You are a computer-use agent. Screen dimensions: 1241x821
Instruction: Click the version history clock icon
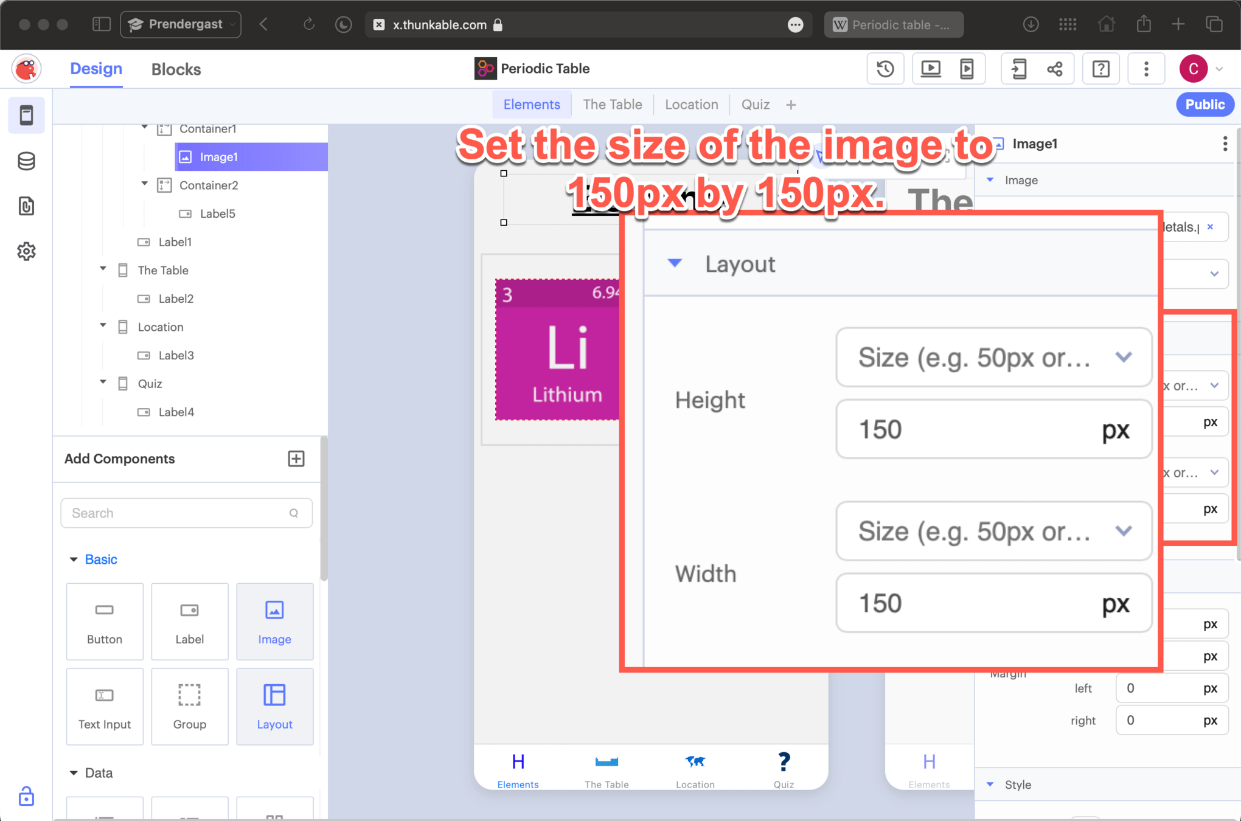[x=885, y=69]
